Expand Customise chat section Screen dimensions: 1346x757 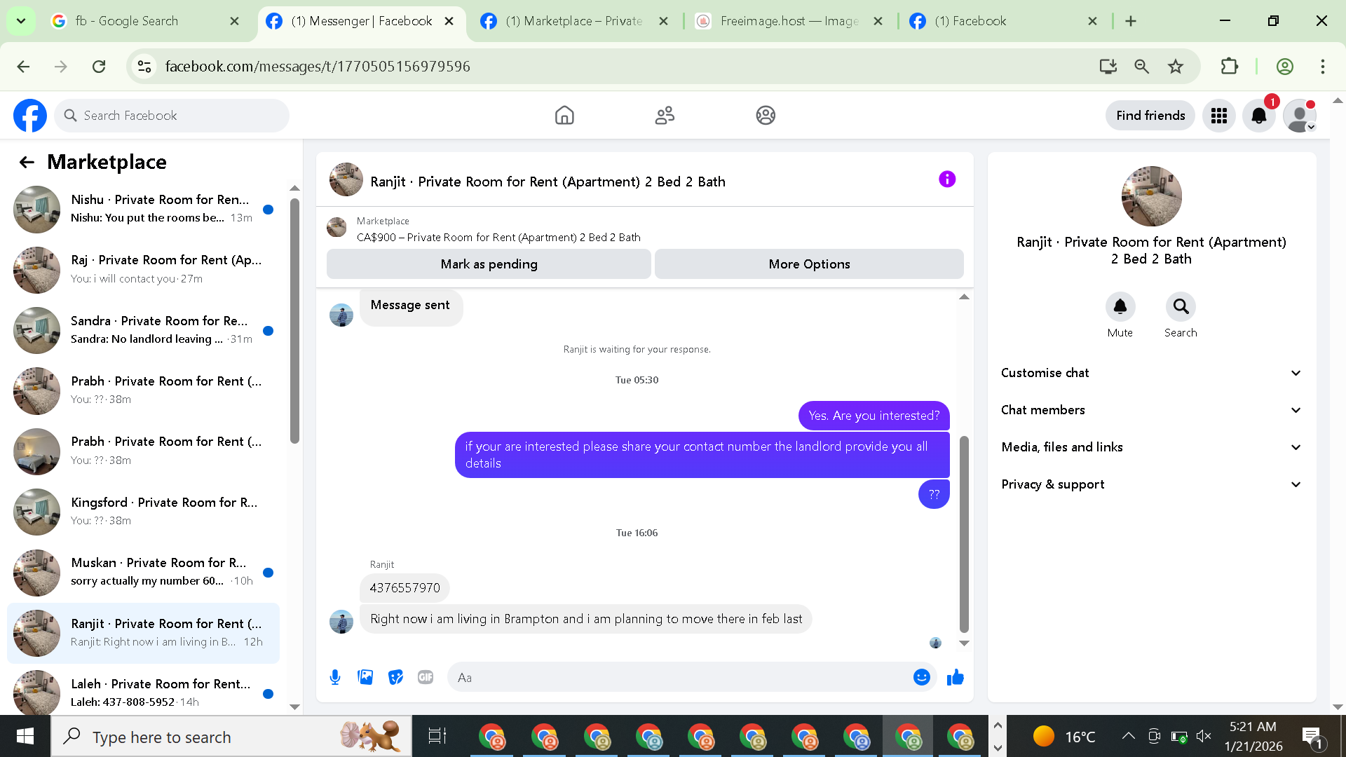1151,373
